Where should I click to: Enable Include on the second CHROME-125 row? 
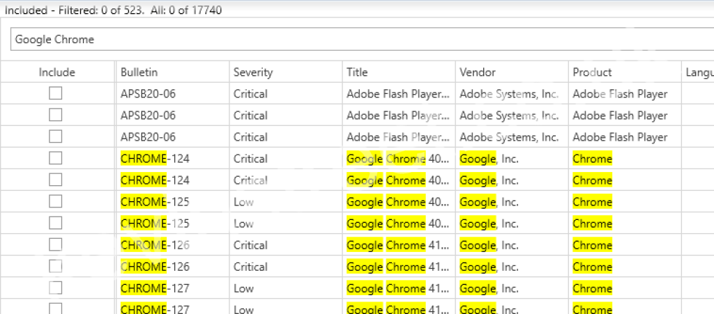click(x=56, y=223)
